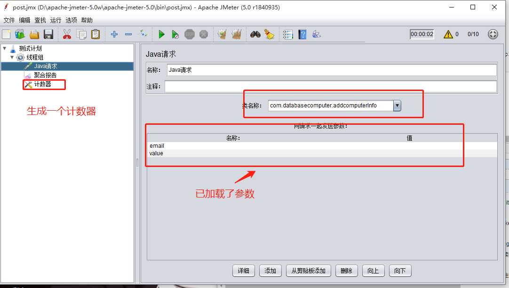Click the Copy icon in toolbar
The image size is (509, 288).
point(81,34)
